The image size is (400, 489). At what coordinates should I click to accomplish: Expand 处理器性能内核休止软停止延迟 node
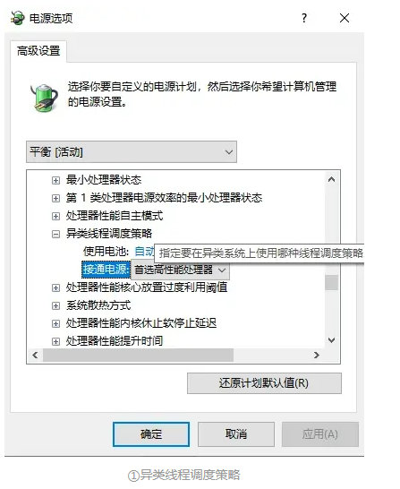tap(55, 323)
